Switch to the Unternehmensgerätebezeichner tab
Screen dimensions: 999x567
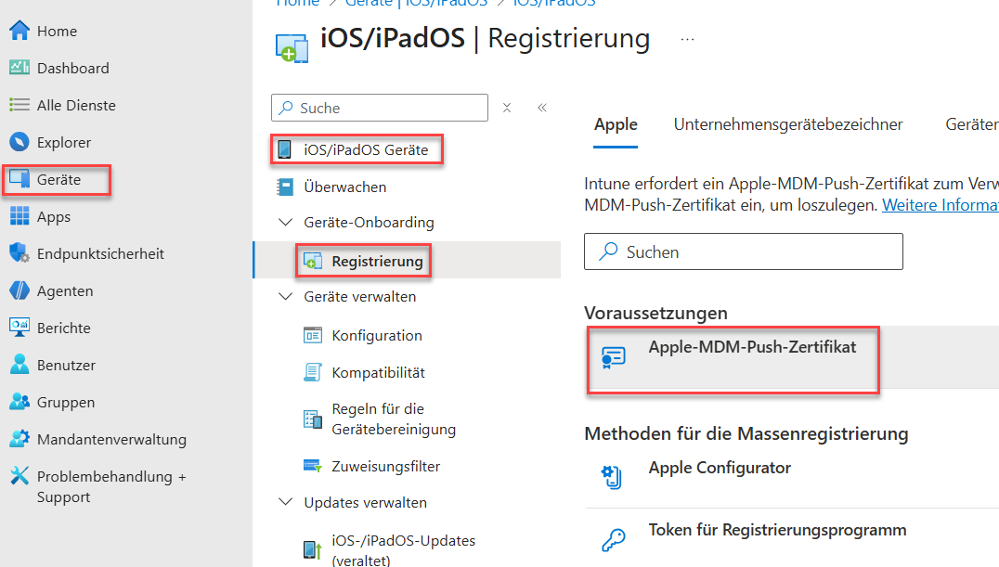click(788, 124)
